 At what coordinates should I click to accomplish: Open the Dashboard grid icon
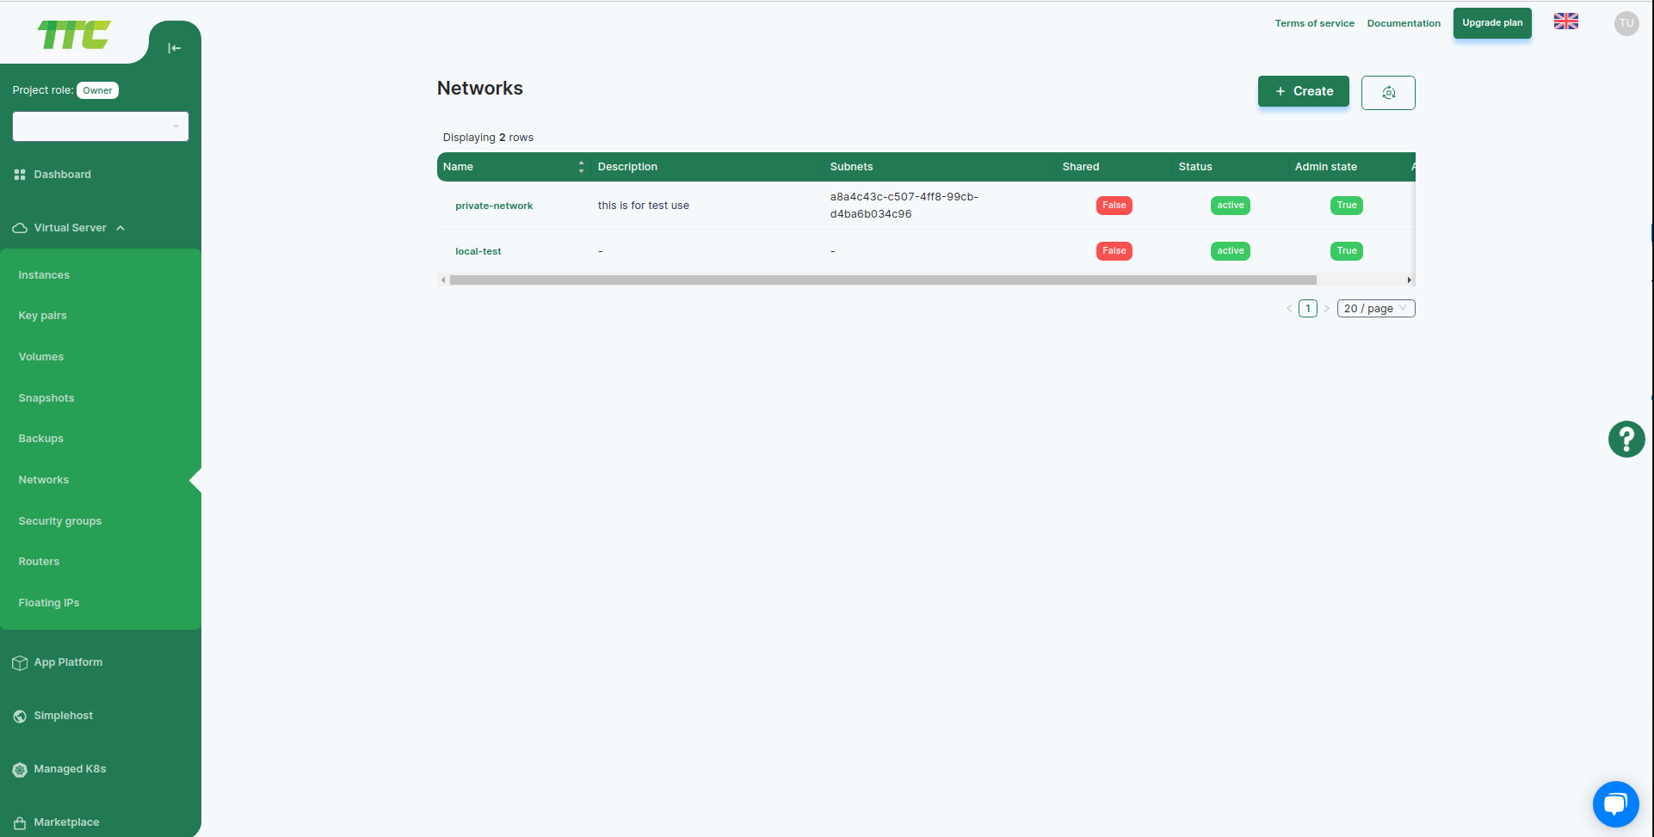tap(20, 175)
